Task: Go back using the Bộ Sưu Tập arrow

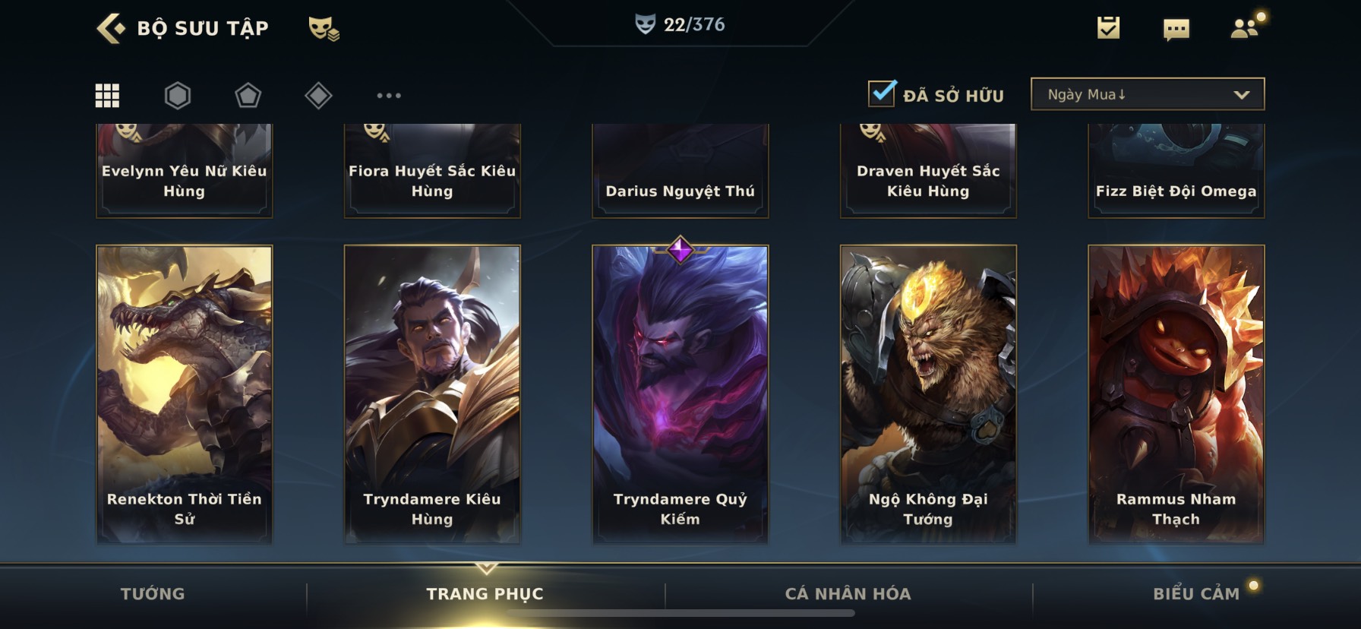Action: coord(111,28)
